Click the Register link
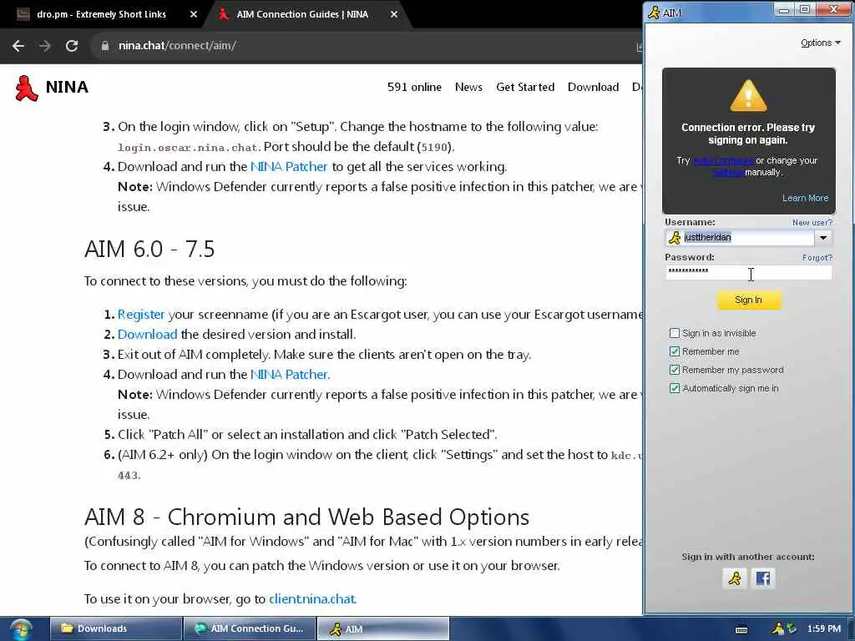855x641 pixels. [140, 315]
